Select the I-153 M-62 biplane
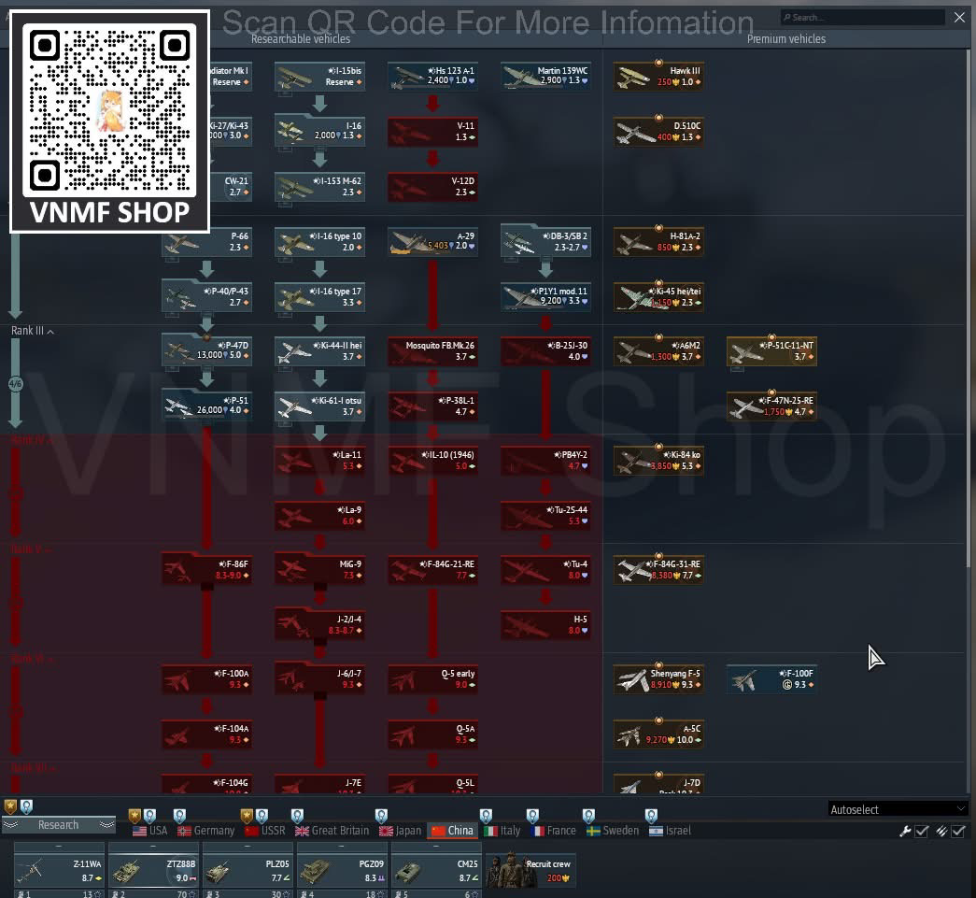The image size is (976, 898). (x=320, y=187)
